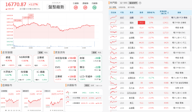This screenshot has height=112, width=192.
Task: Open stock code link 2317
Action: (122, 33)
